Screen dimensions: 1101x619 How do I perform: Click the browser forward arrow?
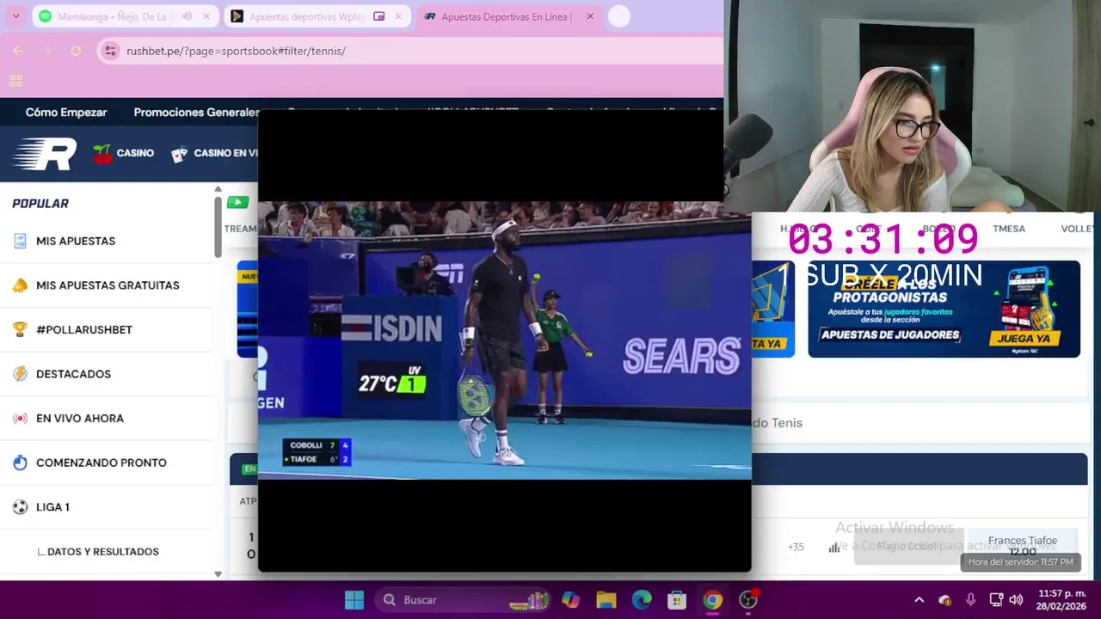click(x=46, y=51)
